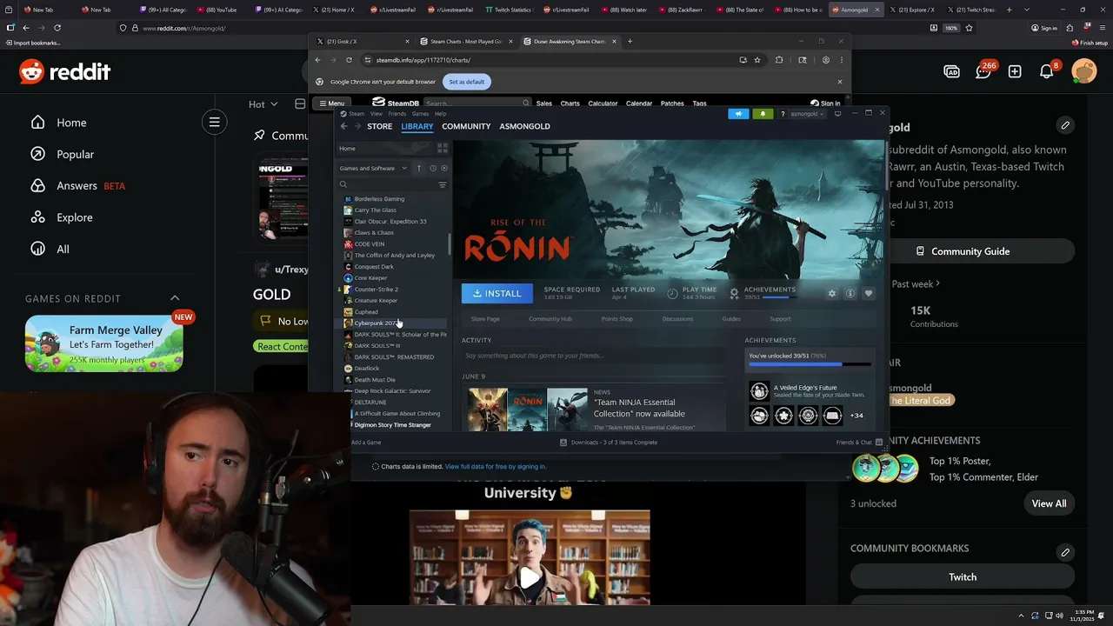
Task: Go to Reddit Home in sidebar
Action: point(59,123)
